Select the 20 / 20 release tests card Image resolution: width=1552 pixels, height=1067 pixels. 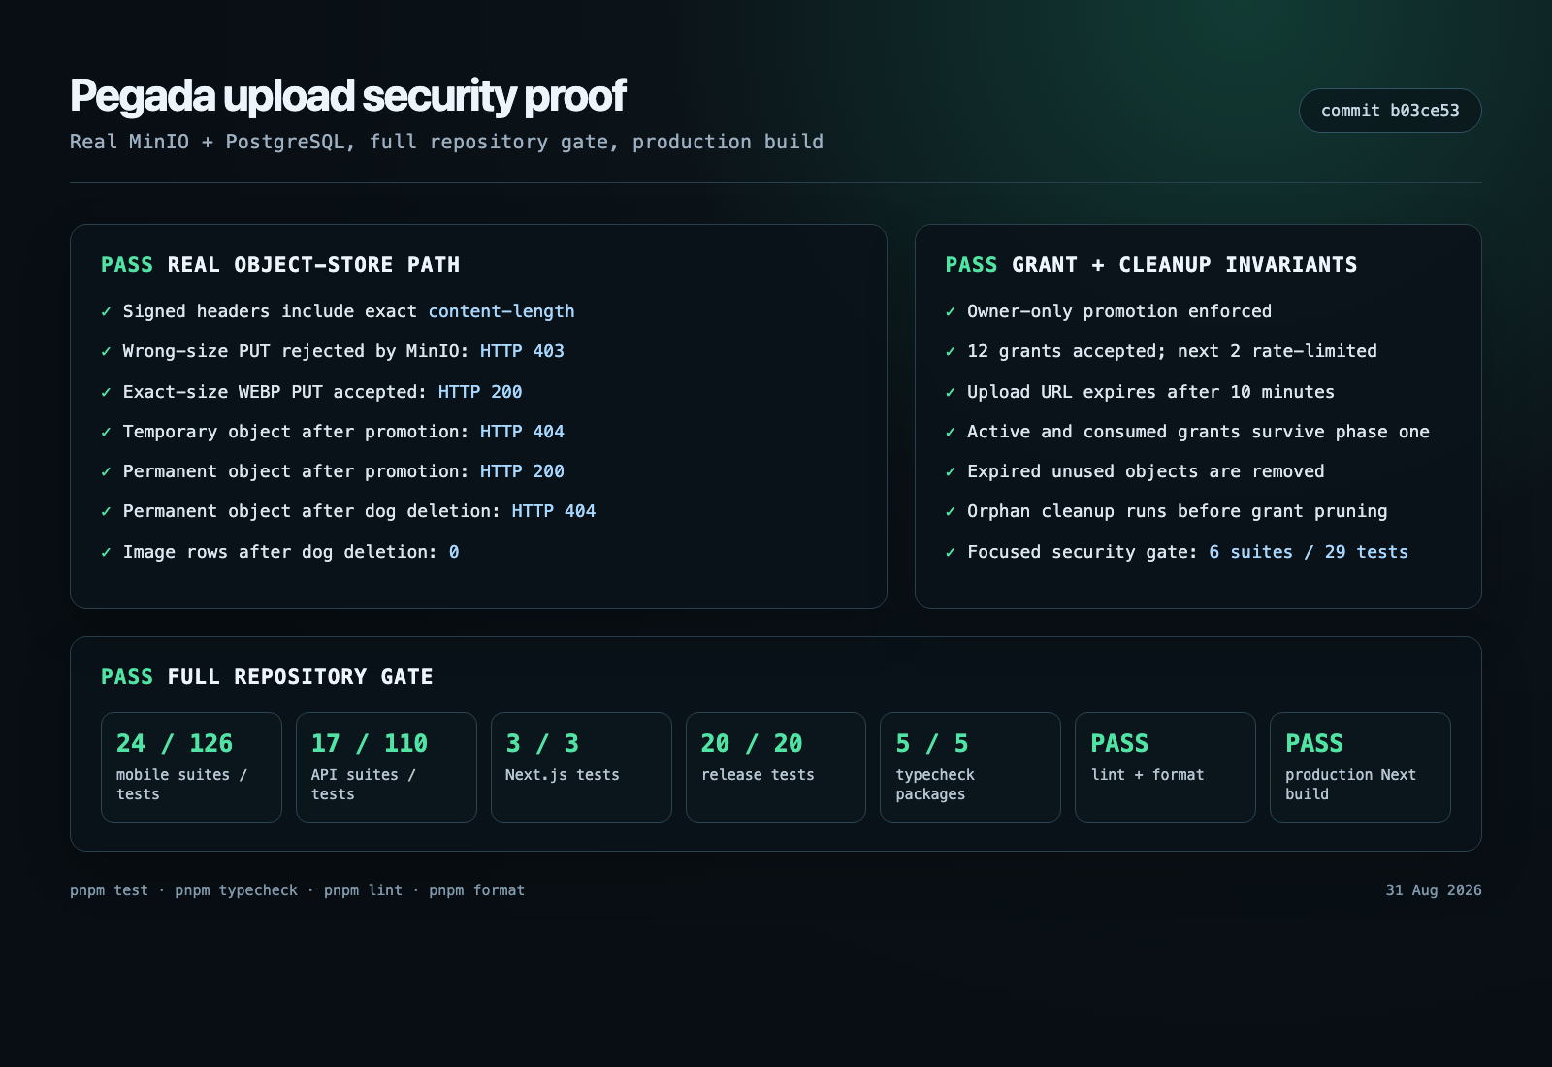776,767
